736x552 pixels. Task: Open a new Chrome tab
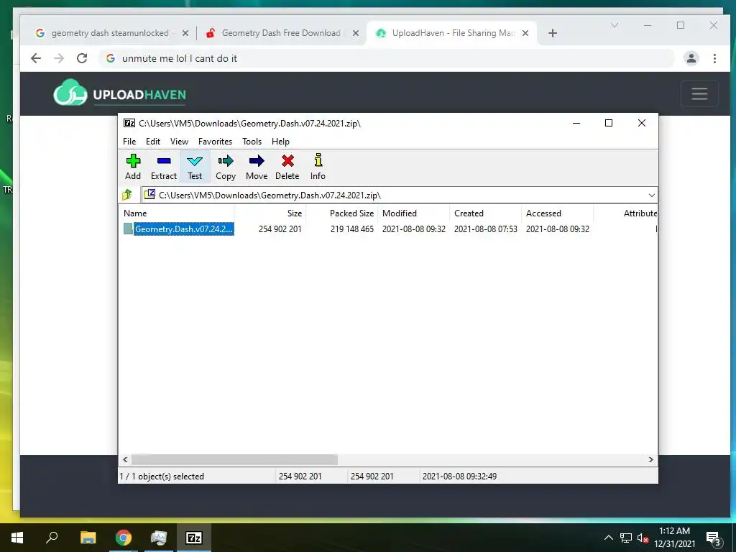(553, 33)
